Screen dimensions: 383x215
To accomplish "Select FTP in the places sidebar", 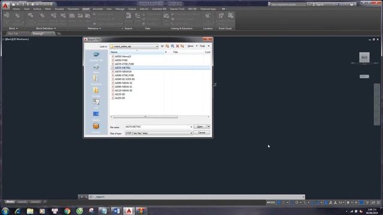I will (x=96, y=104).
